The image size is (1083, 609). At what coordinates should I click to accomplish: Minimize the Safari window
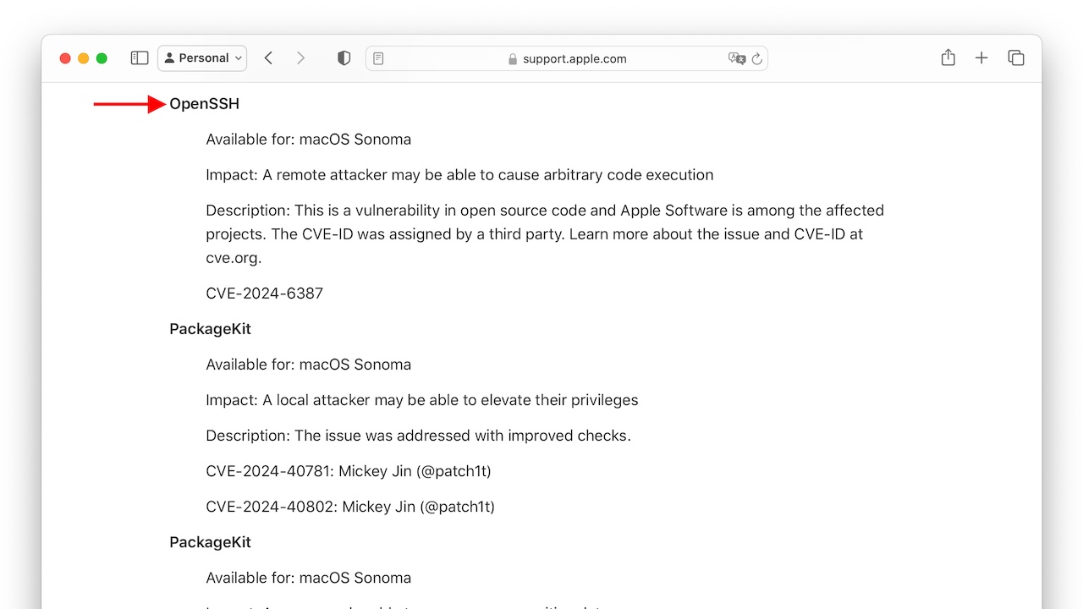point(83,58)
